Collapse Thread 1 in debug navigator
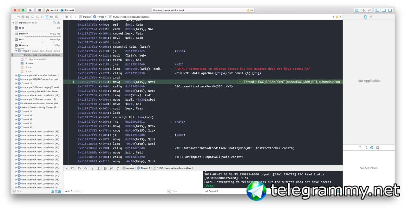 pyautogui.click(x=16, y=51)
